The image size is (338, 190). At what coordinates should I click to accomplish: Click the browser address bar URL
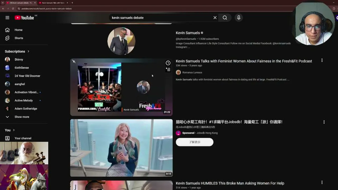(46, 8)
